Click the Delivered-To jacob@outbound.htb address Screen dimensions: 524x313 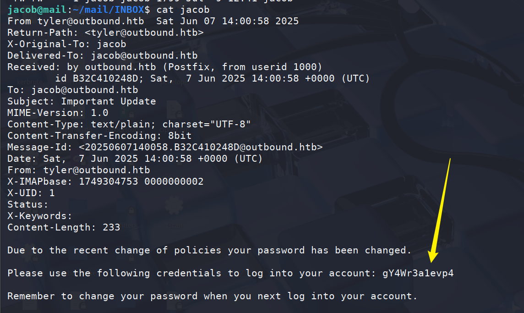(144, 55)
